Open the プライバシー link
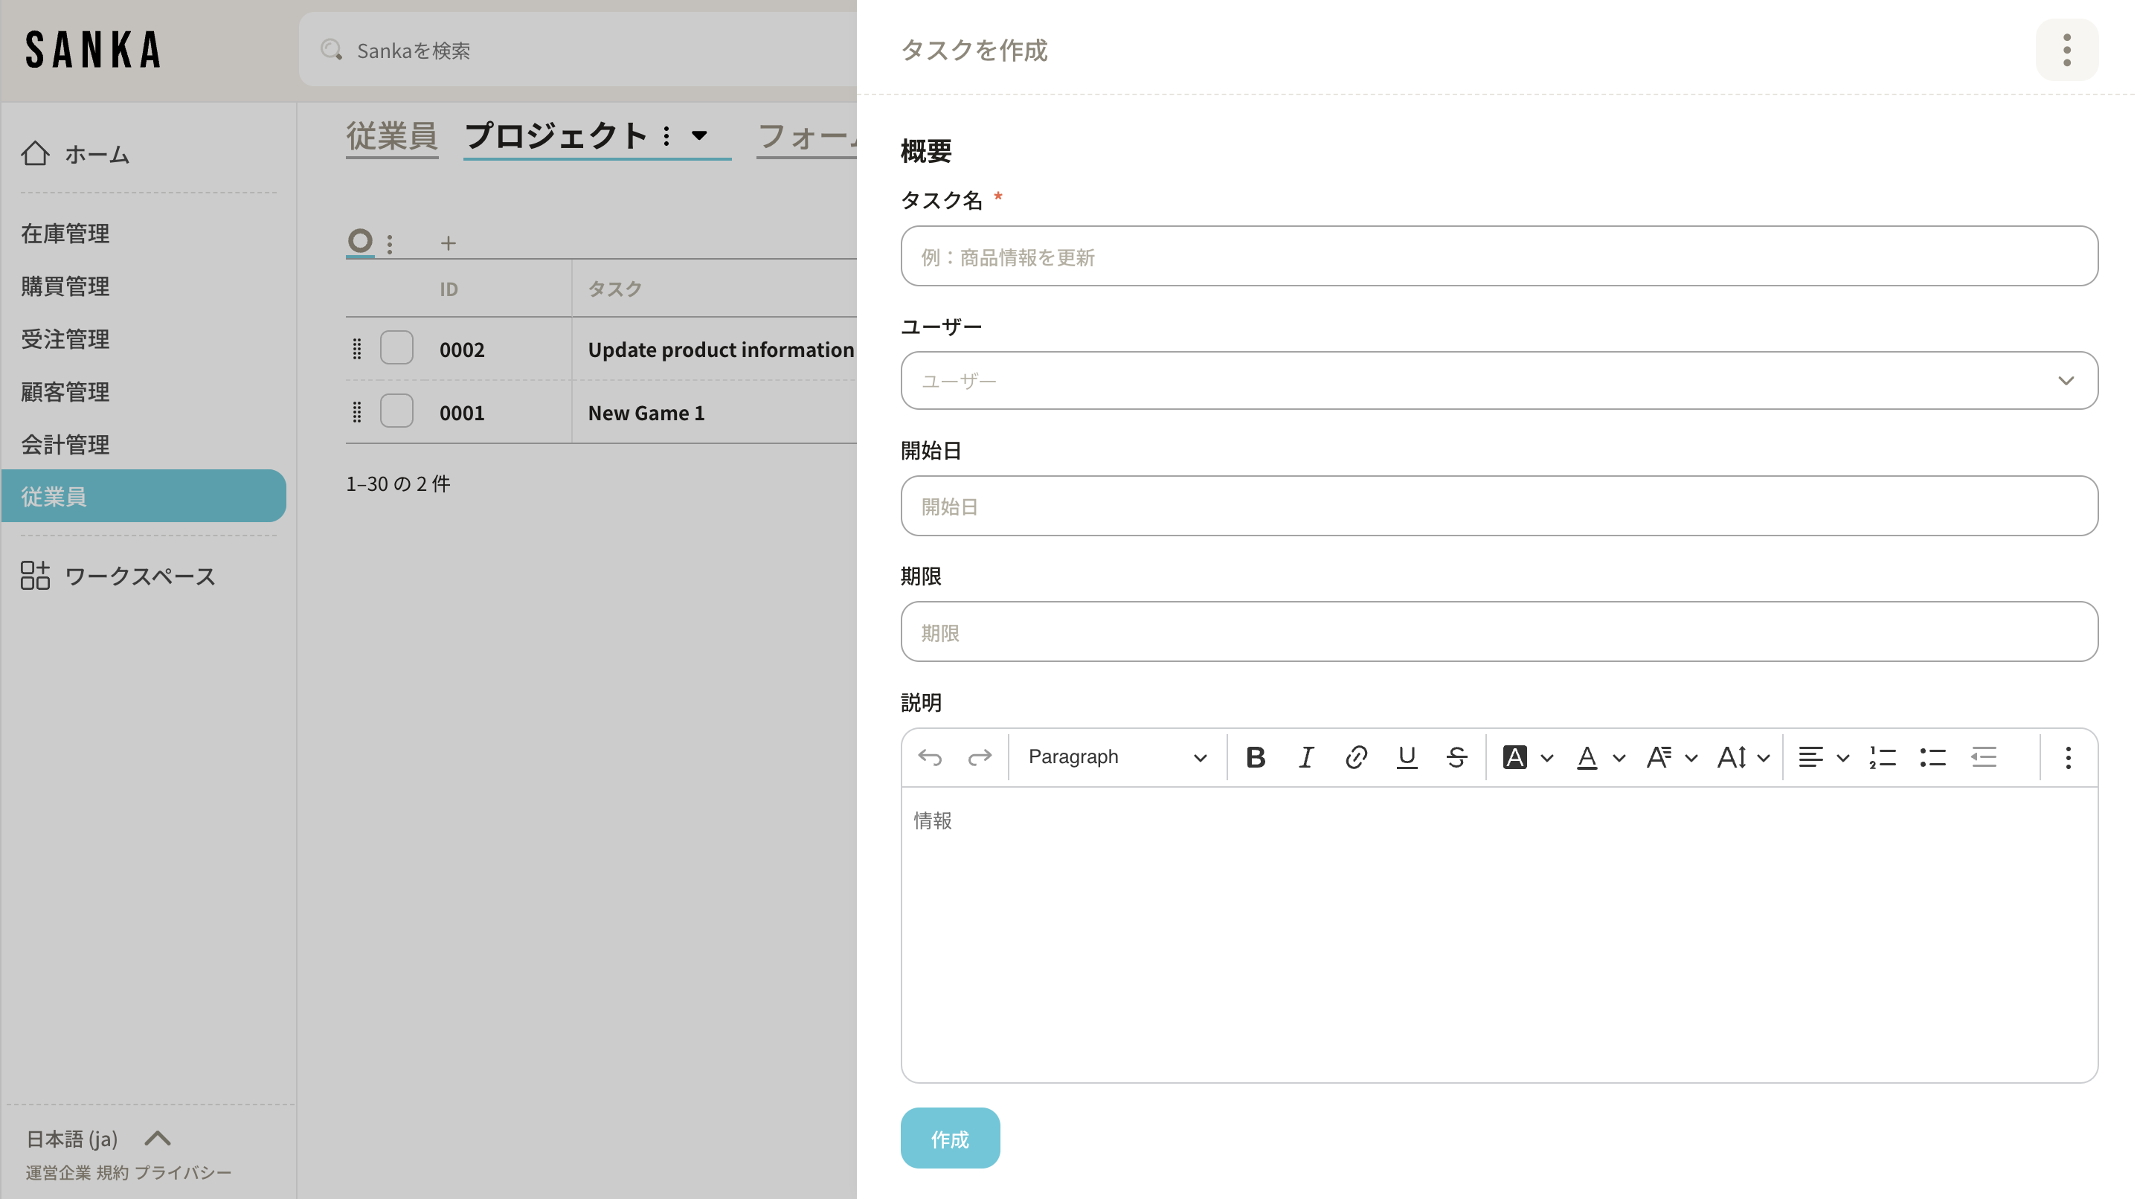Image resolution: width=2137 pixels, height=1199 pixels. tap(182, 1172)
